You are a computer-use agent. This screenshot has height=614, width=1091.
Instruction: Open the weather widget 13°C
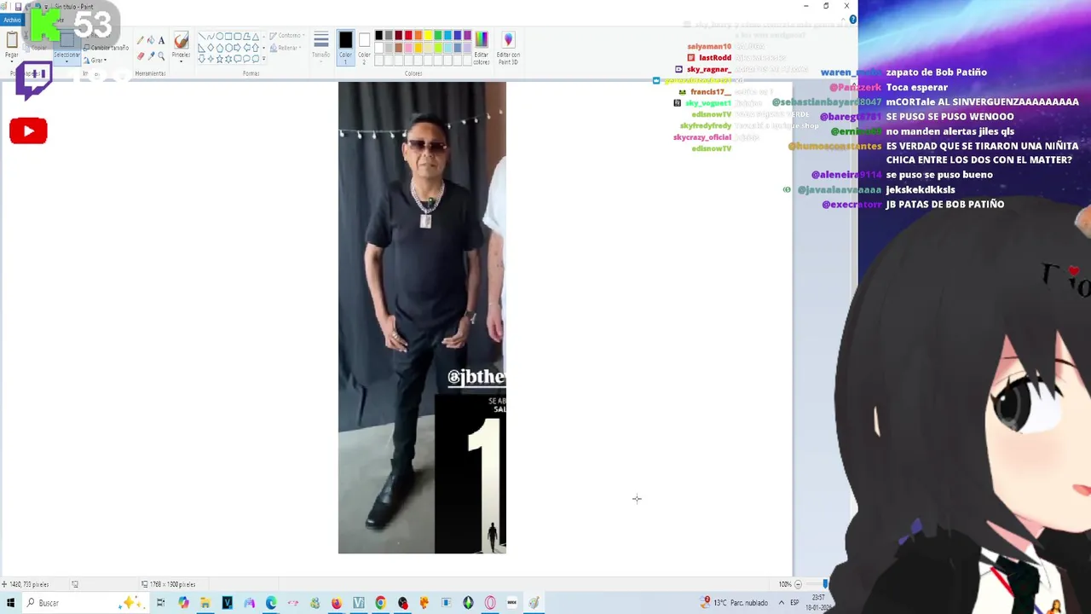pyautogui.click(x=735, y=602)
